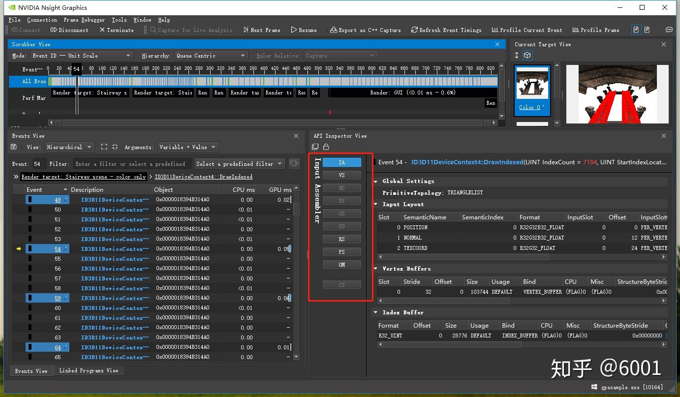Click the Color 0 link

click(529, 107)
